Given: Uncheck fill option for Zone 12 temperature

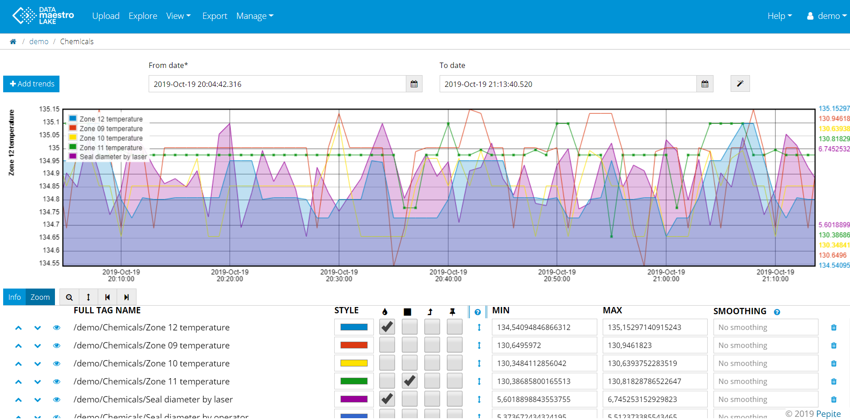Looking at the screenshot, I should pyautogui.click(x=387, y=327).
